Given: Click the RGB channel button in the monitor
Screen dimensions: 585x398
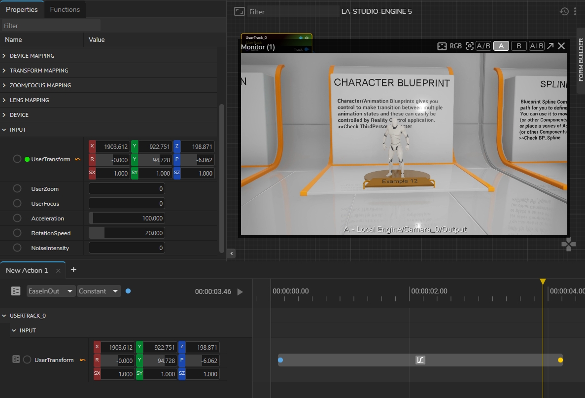Looking at the screenshot, I should [x=456, y=46].
